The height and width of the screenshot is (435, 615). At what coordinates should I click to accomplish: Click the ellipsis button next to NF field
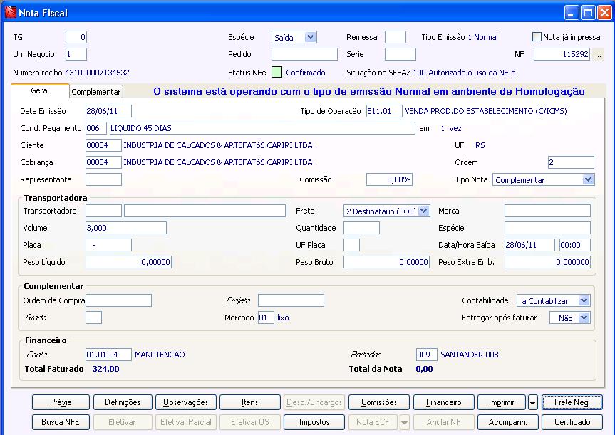tap(599, 55)
